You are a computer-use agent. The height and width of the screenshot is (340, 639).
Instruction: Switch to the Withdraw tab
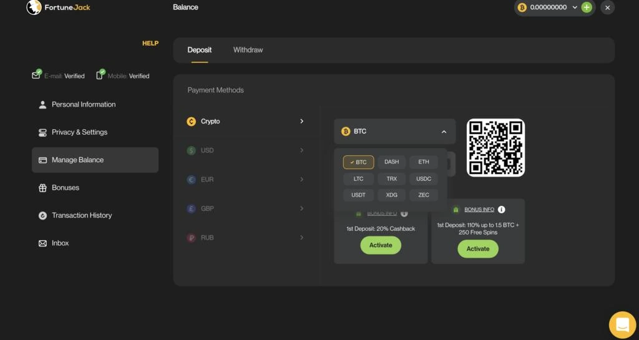pos(248,50)
